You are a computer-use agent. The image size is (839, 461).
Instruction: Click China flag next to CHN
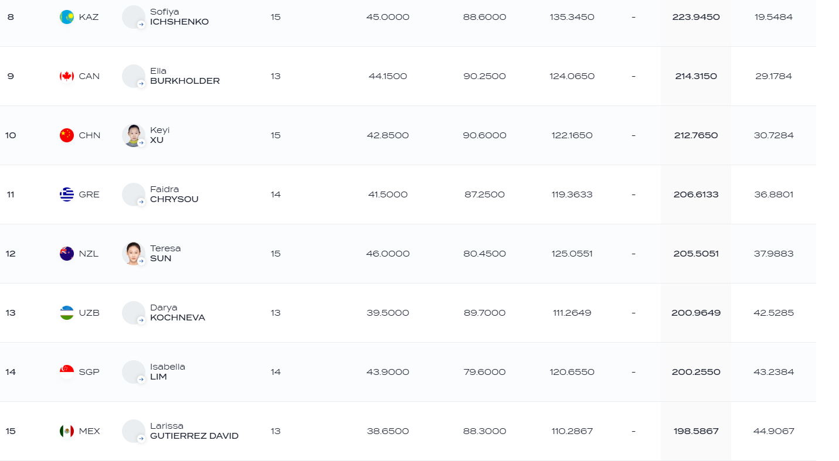tap(67, 135)
